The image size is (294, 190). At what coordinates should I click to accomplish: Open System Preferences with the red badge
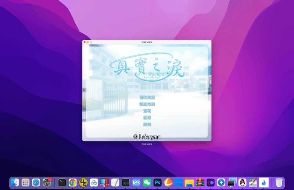point(47,183)
